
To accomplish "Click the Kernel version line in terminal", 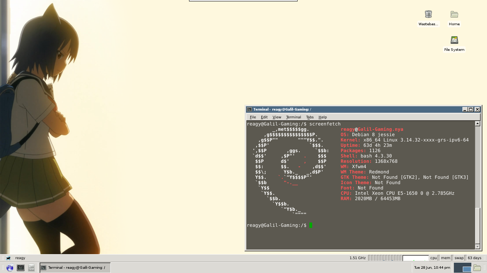I will [x=405, y=140].
